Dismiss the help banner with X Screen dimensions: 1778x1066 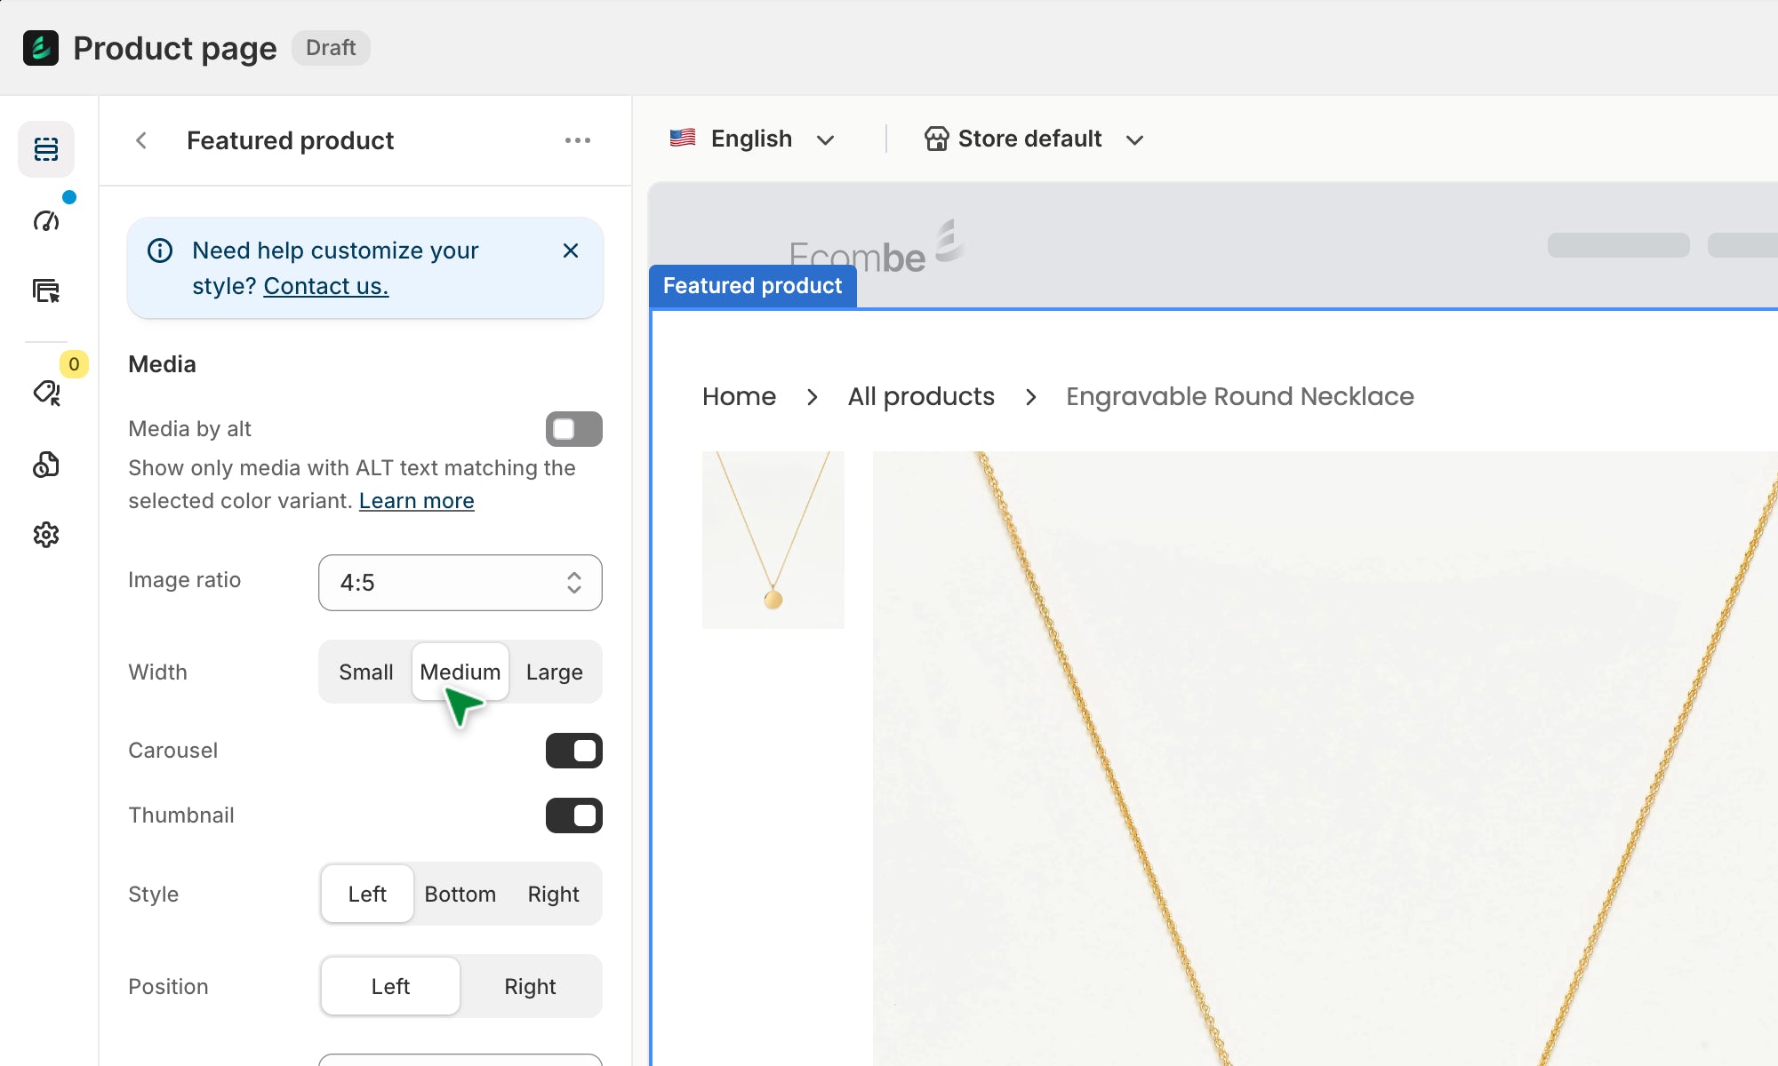point(571,251)
